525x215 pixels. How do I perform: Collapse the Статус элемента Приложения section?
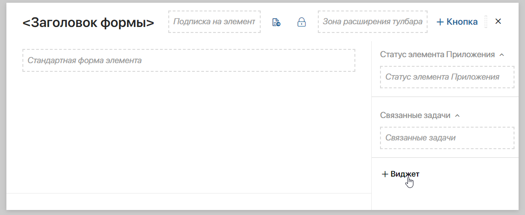click(502, 54)
